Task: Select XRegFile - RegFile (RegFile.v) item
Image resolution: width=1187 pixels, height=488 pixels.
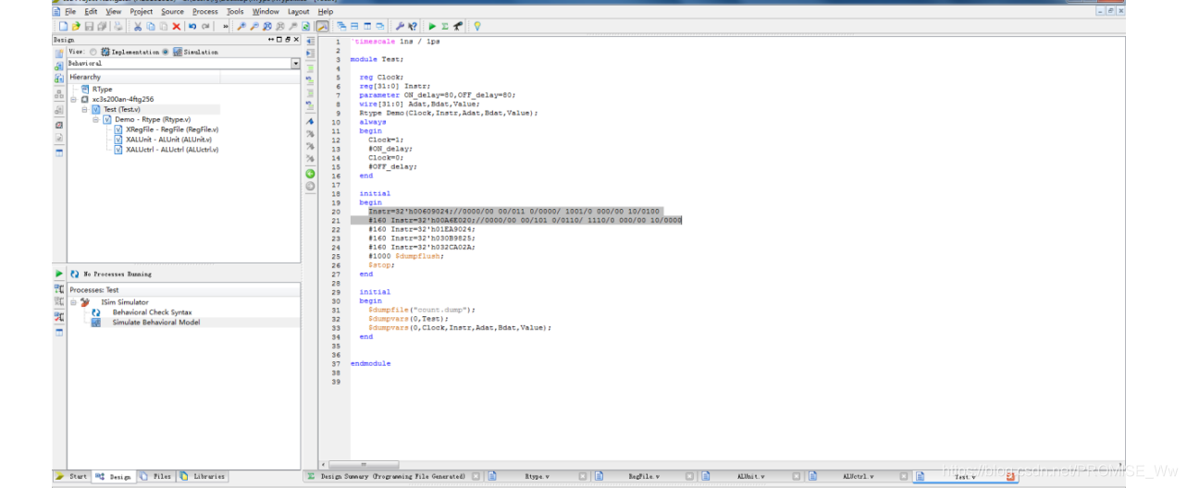Action: pyautogui.click(x=172, y=129)
